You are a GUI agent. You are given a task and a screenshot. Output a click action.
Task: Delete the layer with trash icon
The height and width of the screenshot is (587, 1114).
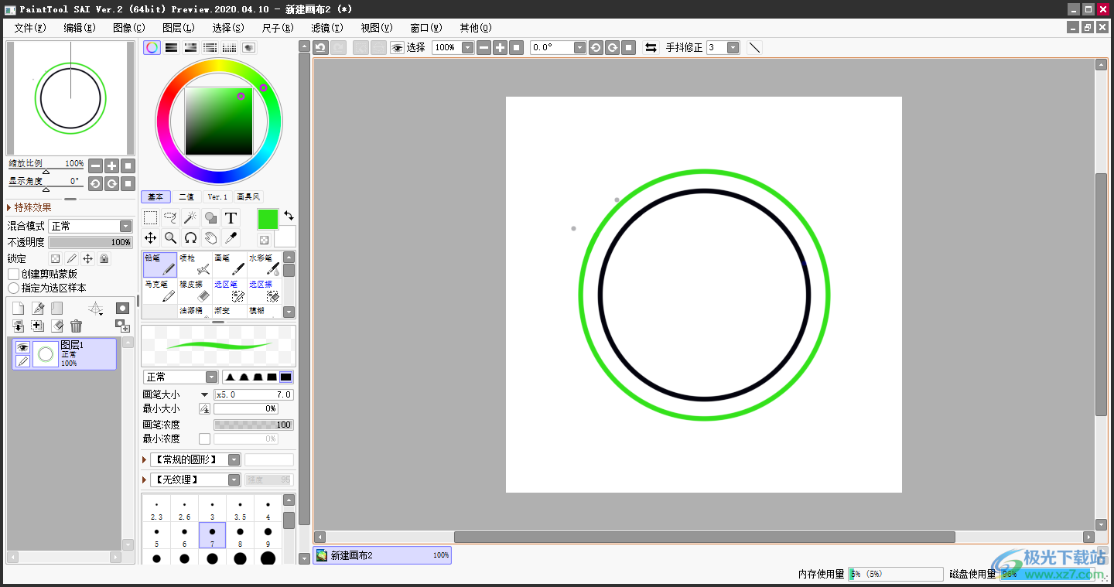76,326
